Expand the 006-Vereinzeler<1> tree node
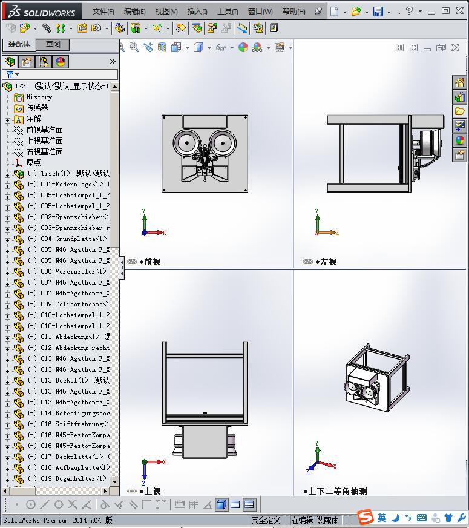Image resolution: width=469 pixels, height=528 pixels. pyautogui.click(x=7, y=273)
